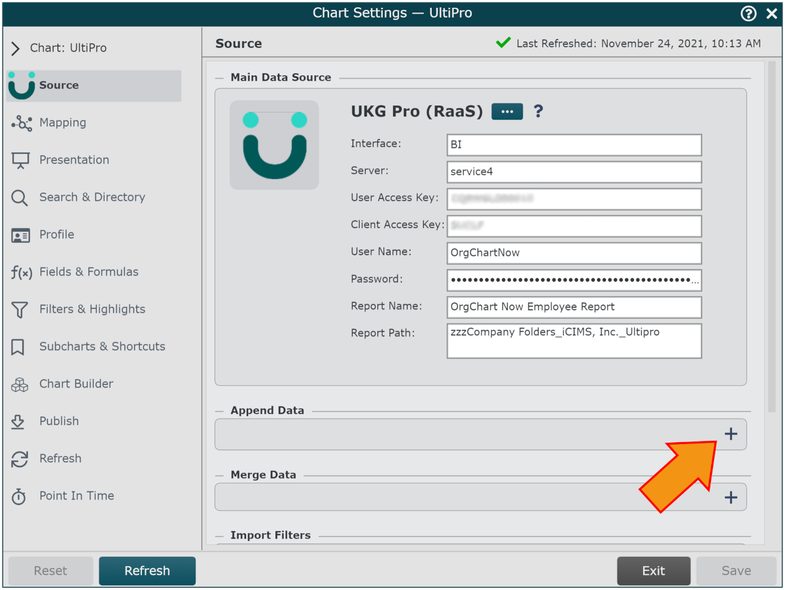
Task: Click the large UKG Pro logo thumbnail
Action: pos(274,145)
